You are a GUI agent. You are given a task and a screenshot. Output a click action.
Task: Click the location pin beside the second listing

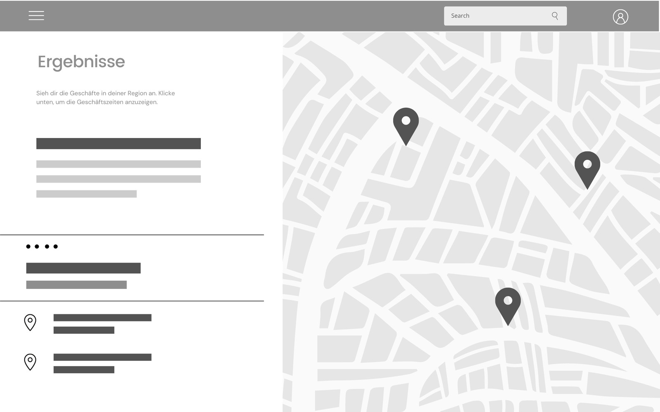[30, 363]
